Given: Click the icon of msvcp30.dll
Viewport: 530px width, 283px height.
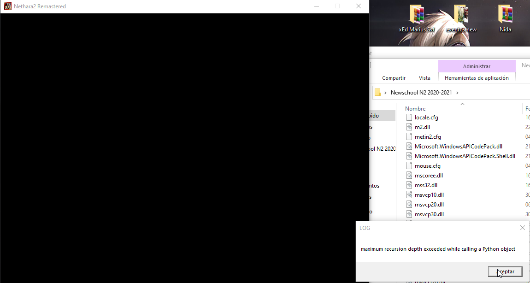Looking at the screenshot, I should pyautogui.click(x=409, y=214).
